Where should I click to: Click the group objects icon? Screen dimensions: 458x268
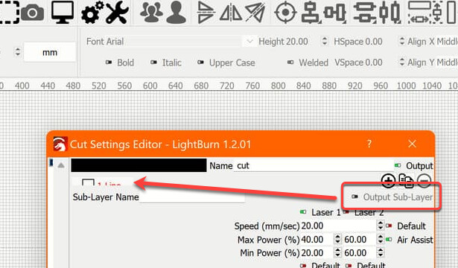coord(151,12)
